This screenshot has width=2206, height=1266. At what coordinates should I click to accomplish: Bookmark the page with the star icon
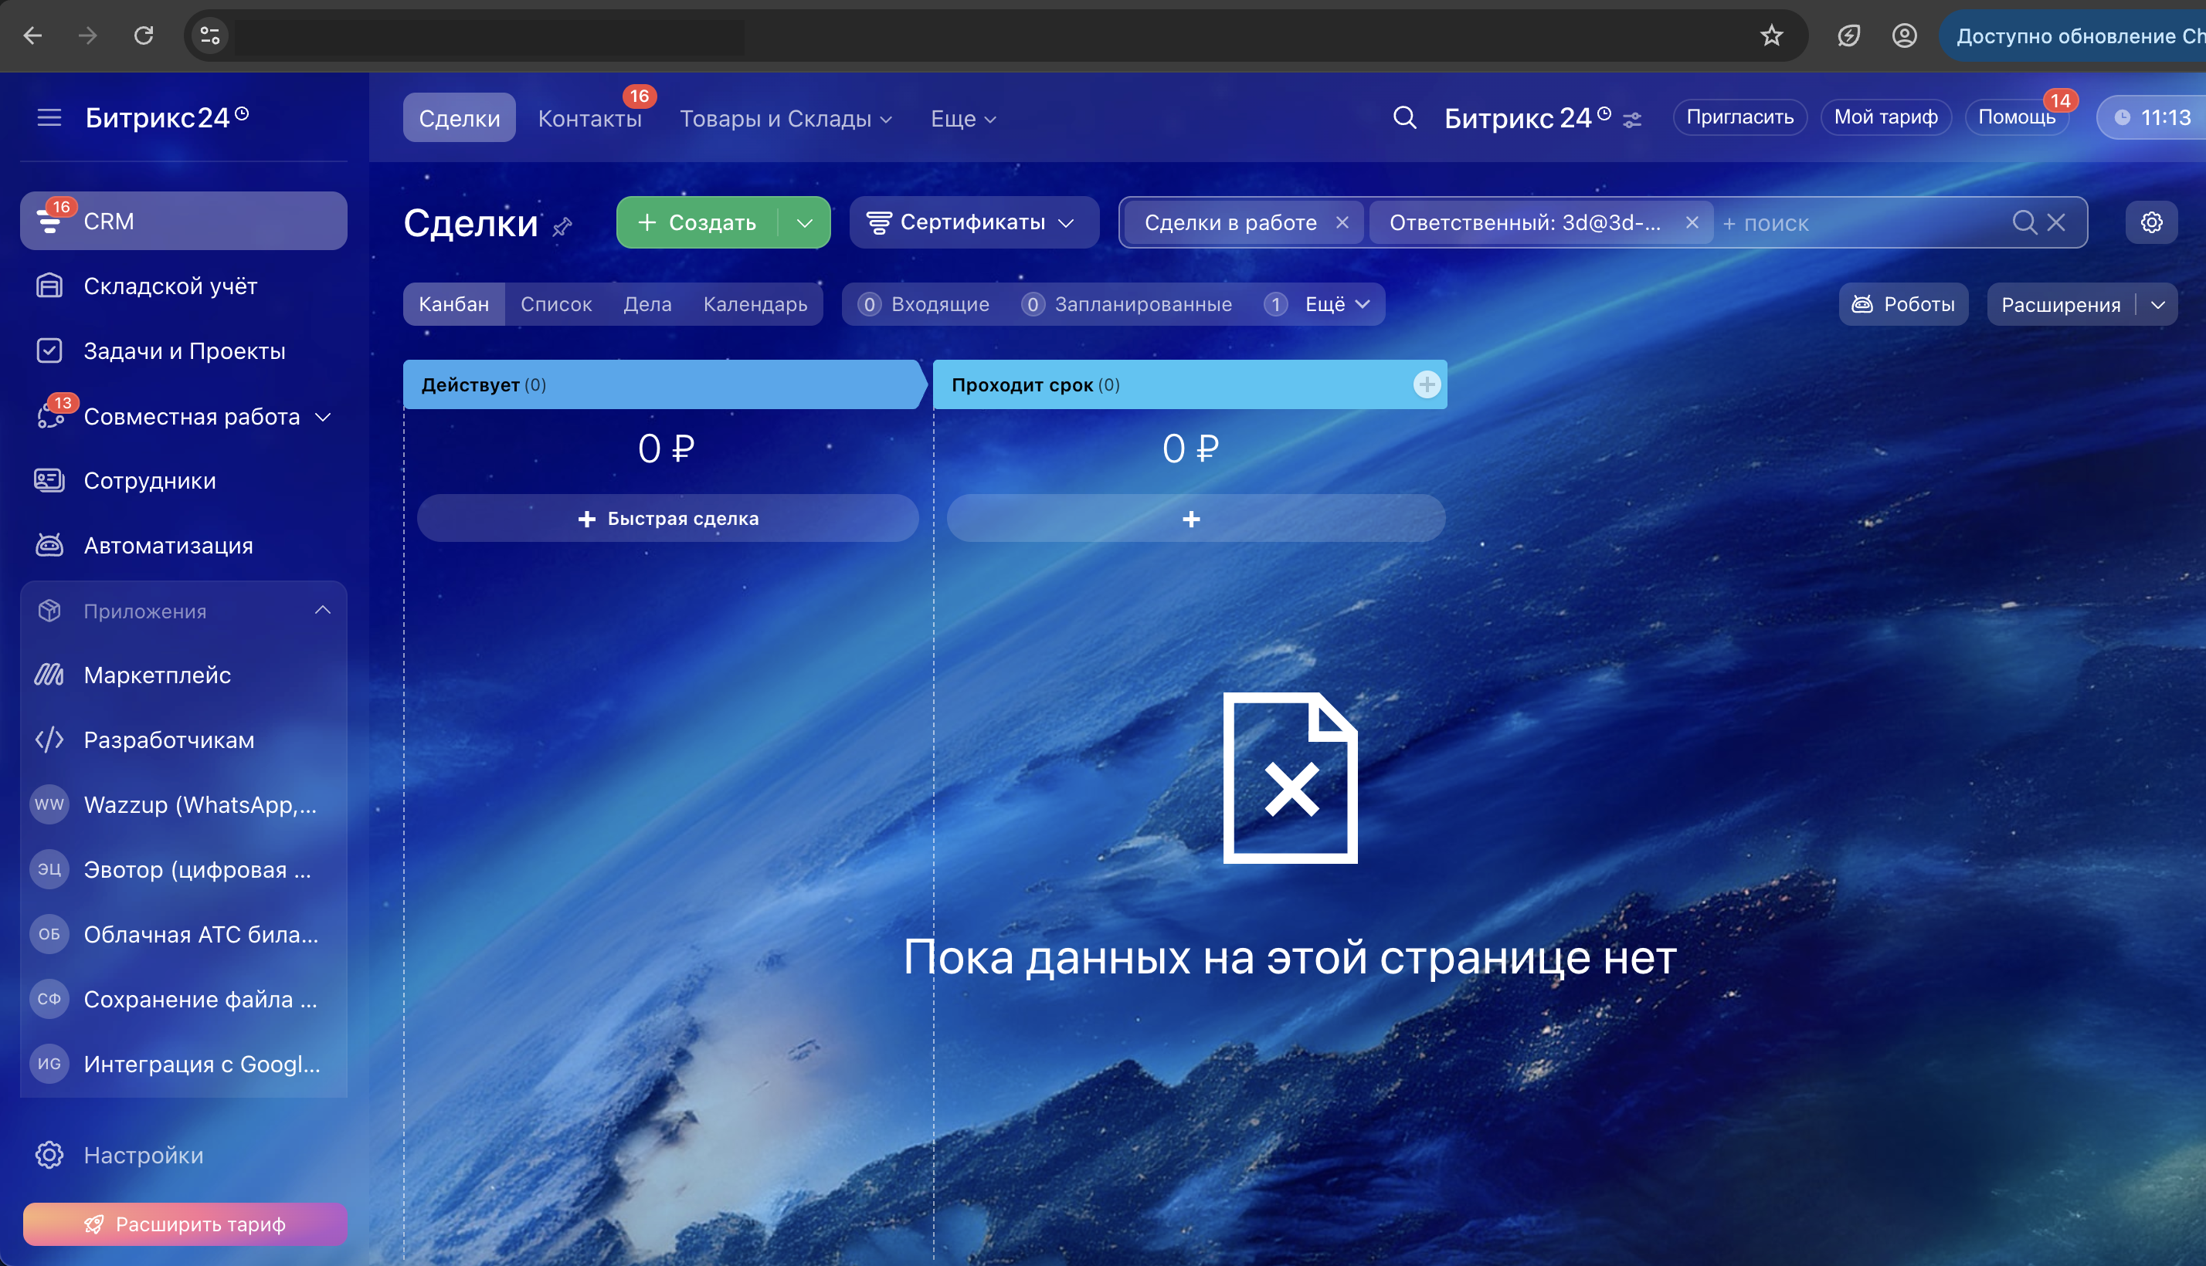point(1771,36)
